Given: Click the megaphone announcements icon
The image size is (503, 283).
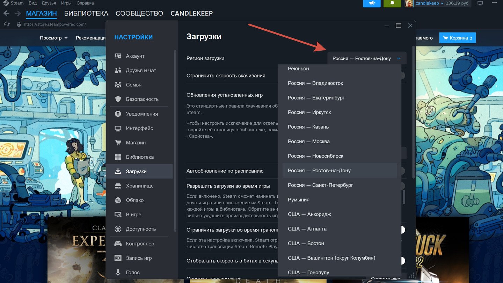Looking at the screenshot, I should click(372, 3).
